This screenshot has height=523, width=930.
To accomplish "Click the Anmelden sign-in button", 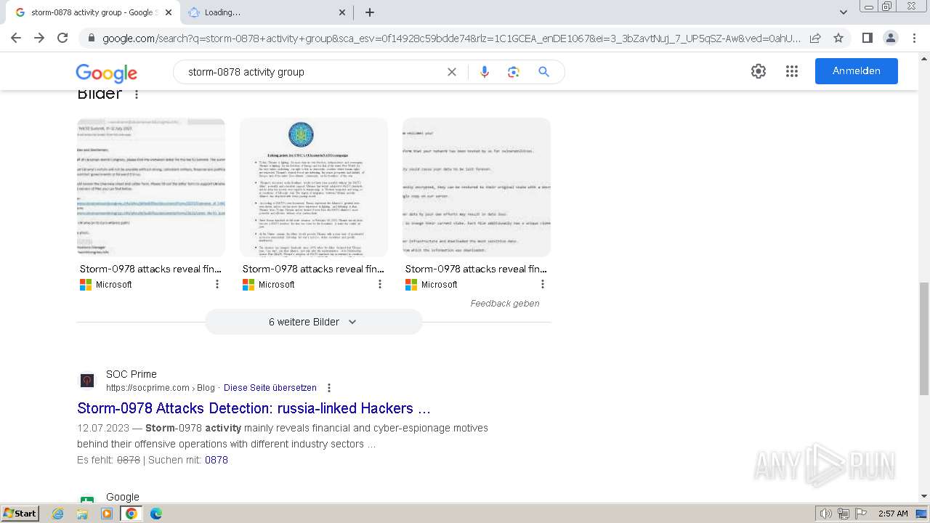I will tap(857, 71).
